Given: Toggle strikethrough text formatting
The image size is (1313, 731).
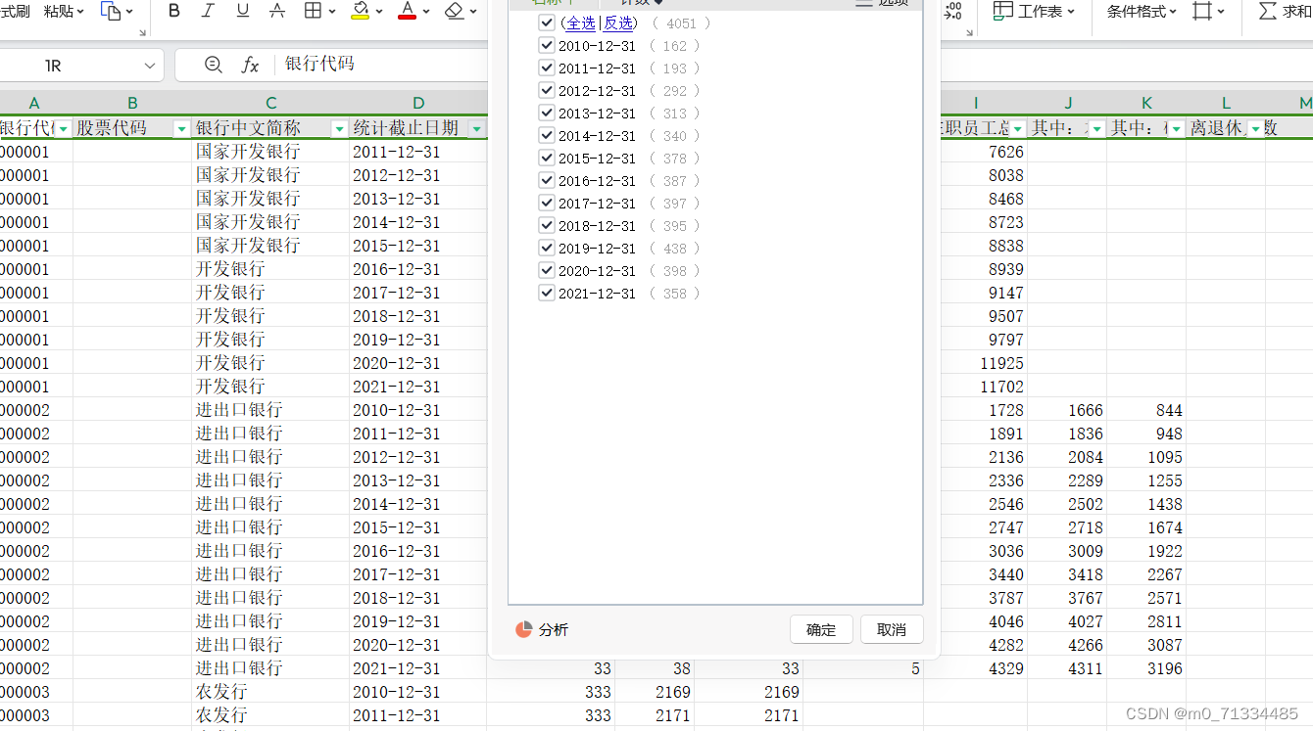Looking at the screenshot, I should point(277,11).
